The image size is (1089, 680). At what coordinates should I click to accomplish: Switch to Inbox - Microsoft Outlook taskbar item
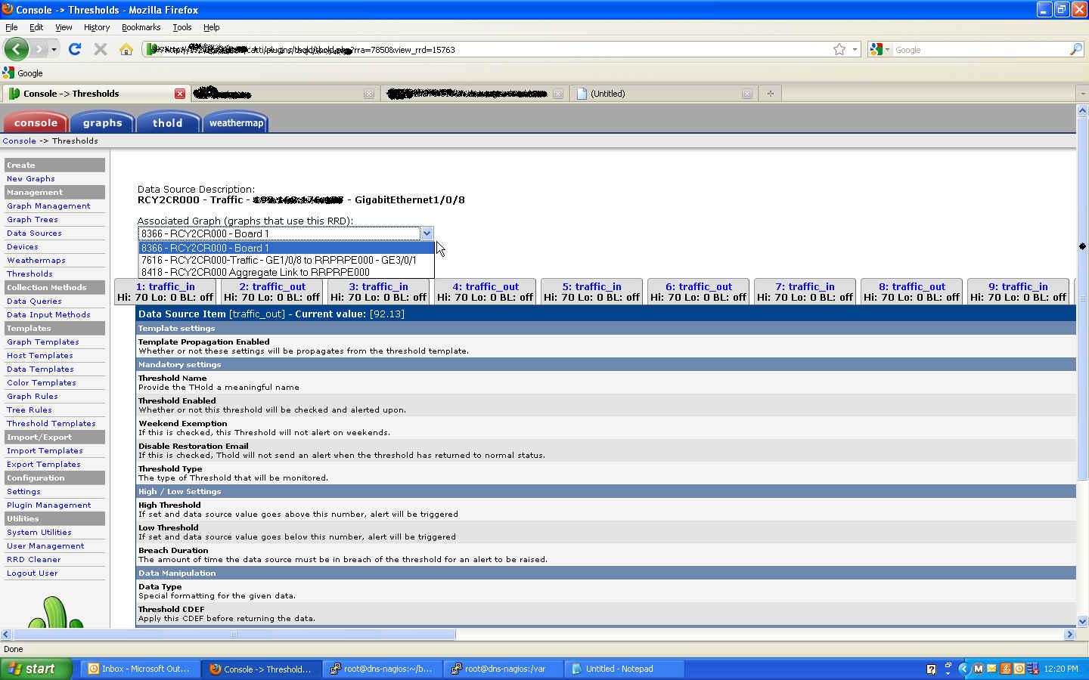141,669
